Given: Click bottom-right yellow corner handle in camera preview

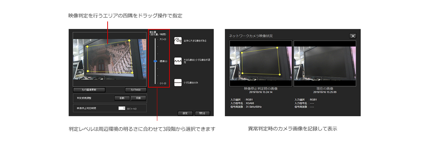Looking at the screenshot, I should (x=133, y=73).
